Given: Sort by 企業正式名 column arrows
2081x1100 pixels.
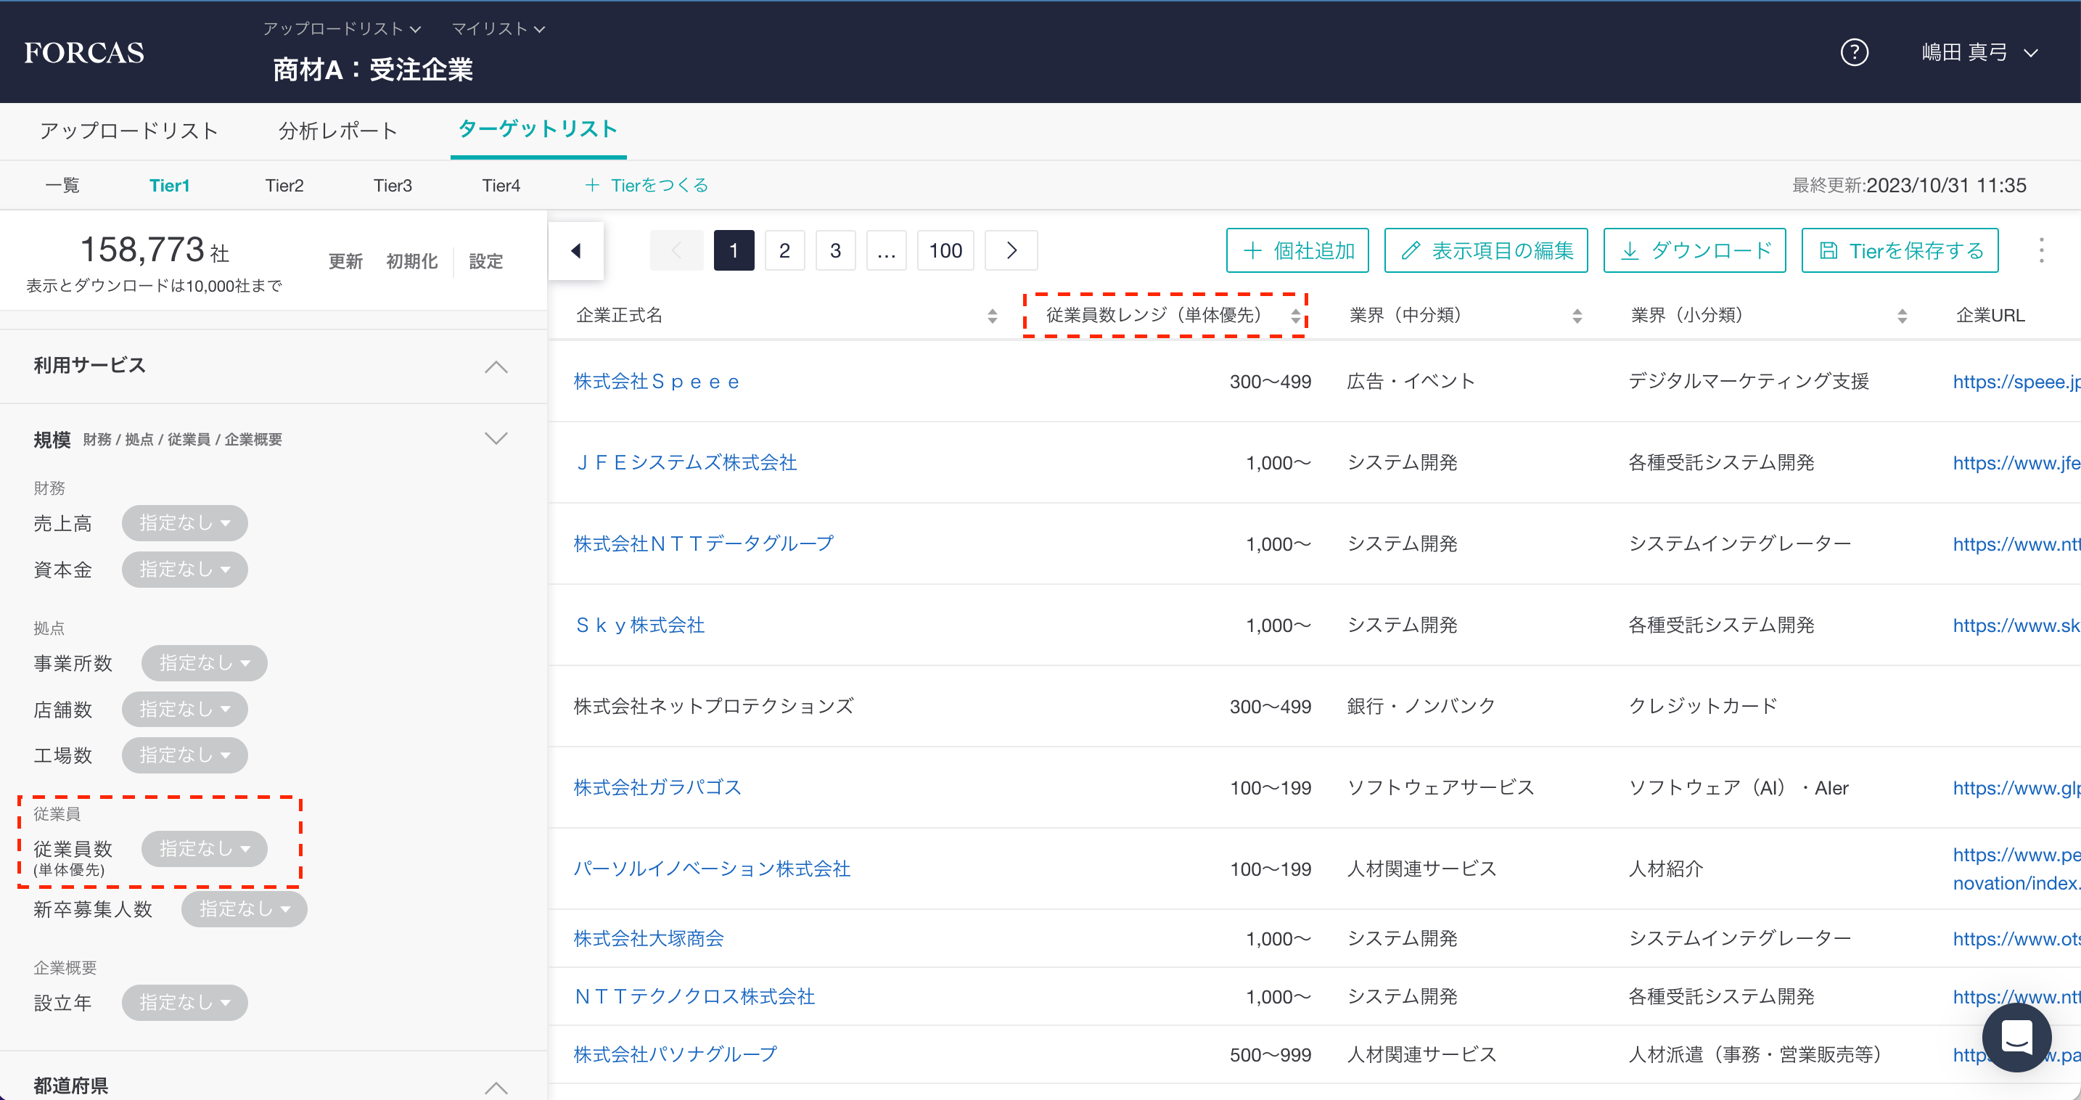Looking at the screenshot, I should pos(992,316).
